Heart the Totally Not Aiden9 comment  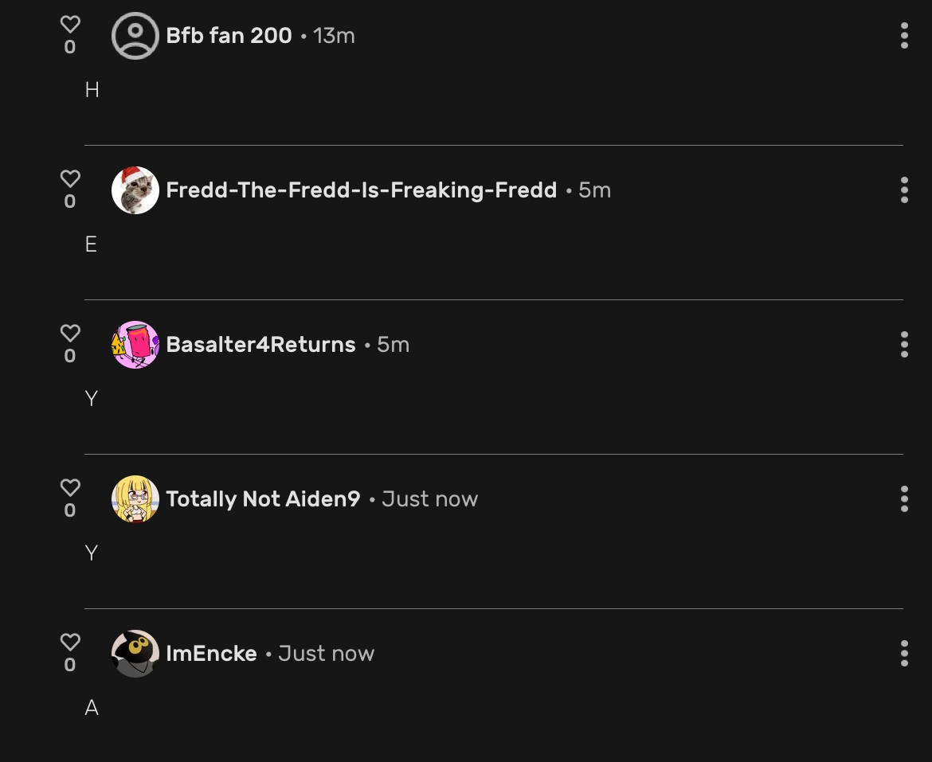pyautogui.click(x=70, y=487)
